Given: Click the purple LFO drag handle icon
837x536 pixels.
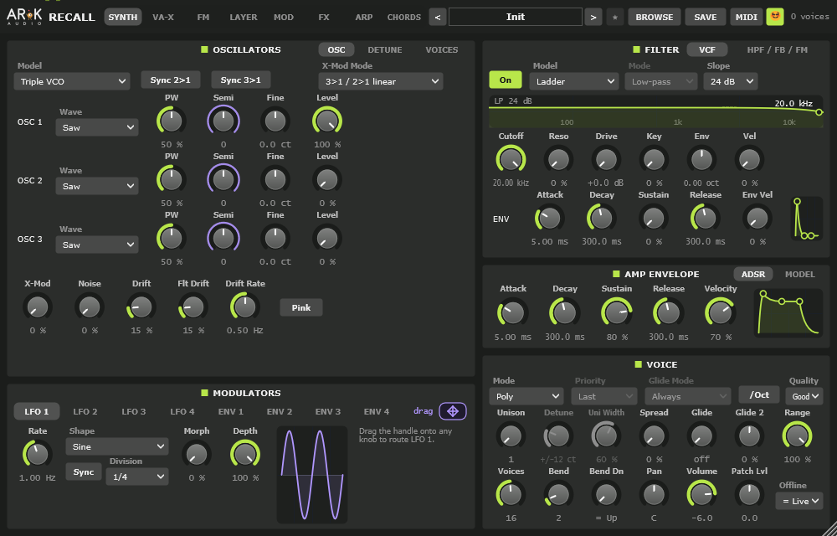Looking at the screenshot, I should point(453,411).
